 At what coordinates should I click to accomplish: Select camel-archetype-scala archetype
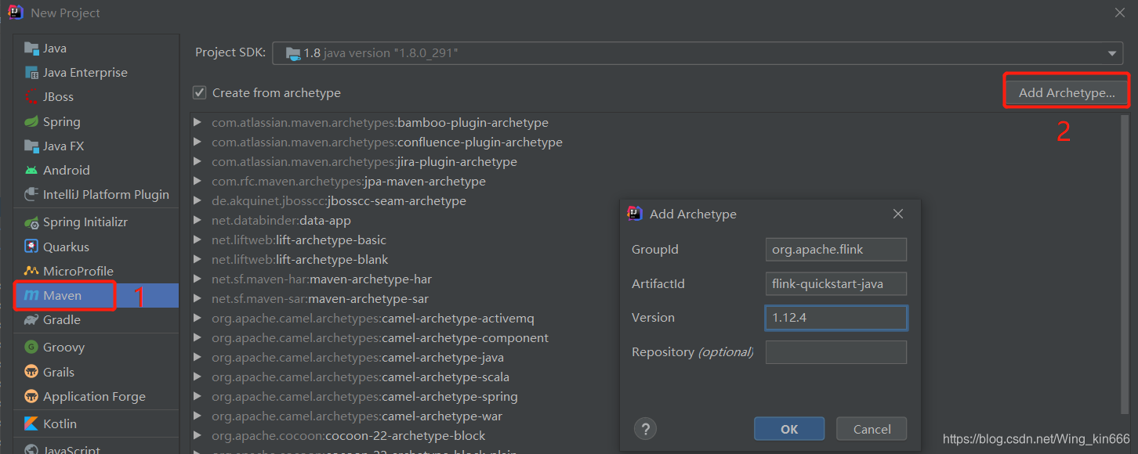[360, 377]
